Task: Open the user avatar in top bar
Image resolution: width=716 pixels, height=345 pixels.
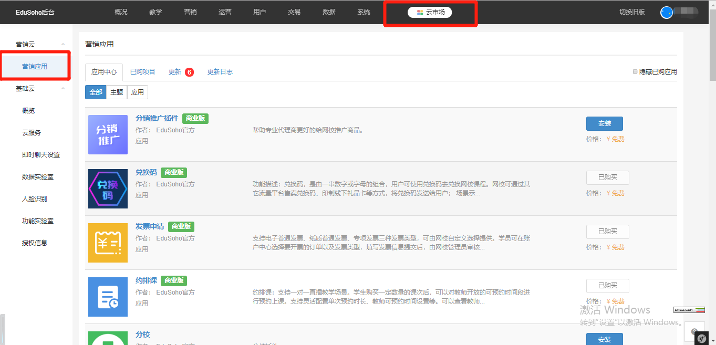Action: pos(667,12)
